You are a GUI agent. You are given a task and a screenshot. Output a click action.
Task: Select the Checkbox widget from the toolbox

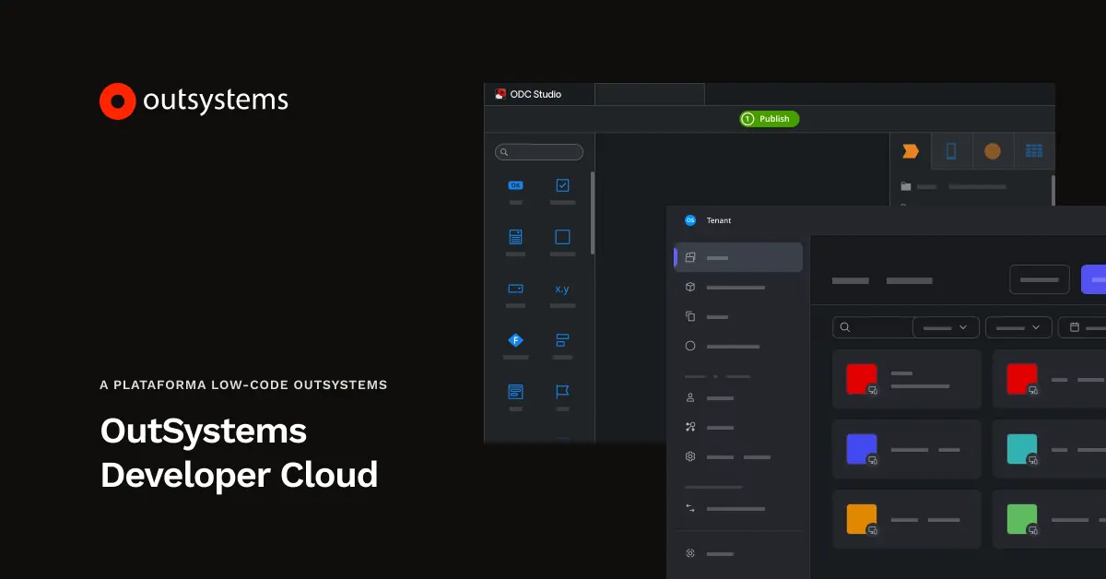563,184
